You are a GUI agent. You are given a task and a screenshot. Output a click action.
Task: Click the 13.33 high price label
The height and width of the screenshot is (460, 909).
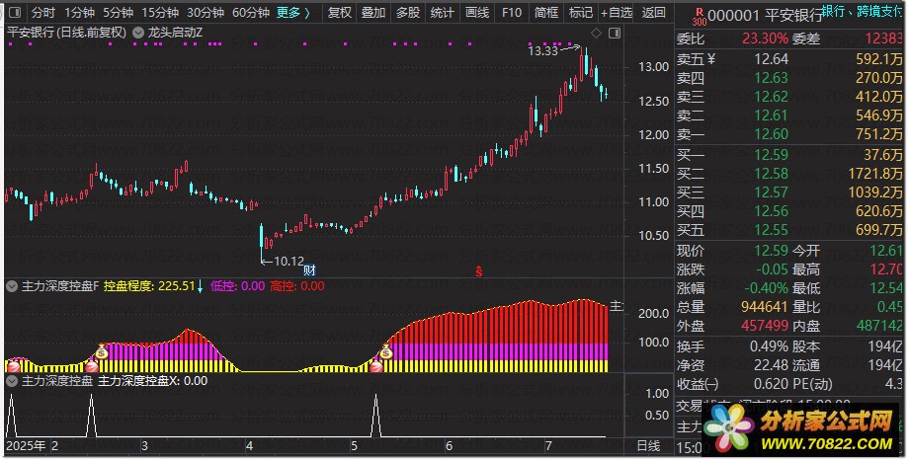pos(542,51)
